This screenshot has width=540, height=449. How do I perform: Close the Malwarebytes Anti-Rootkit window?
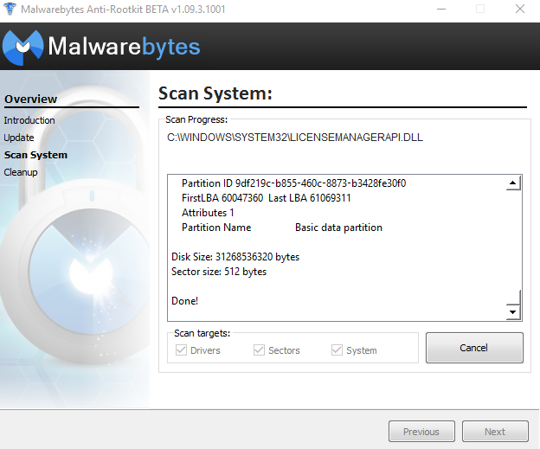point(520,9)
